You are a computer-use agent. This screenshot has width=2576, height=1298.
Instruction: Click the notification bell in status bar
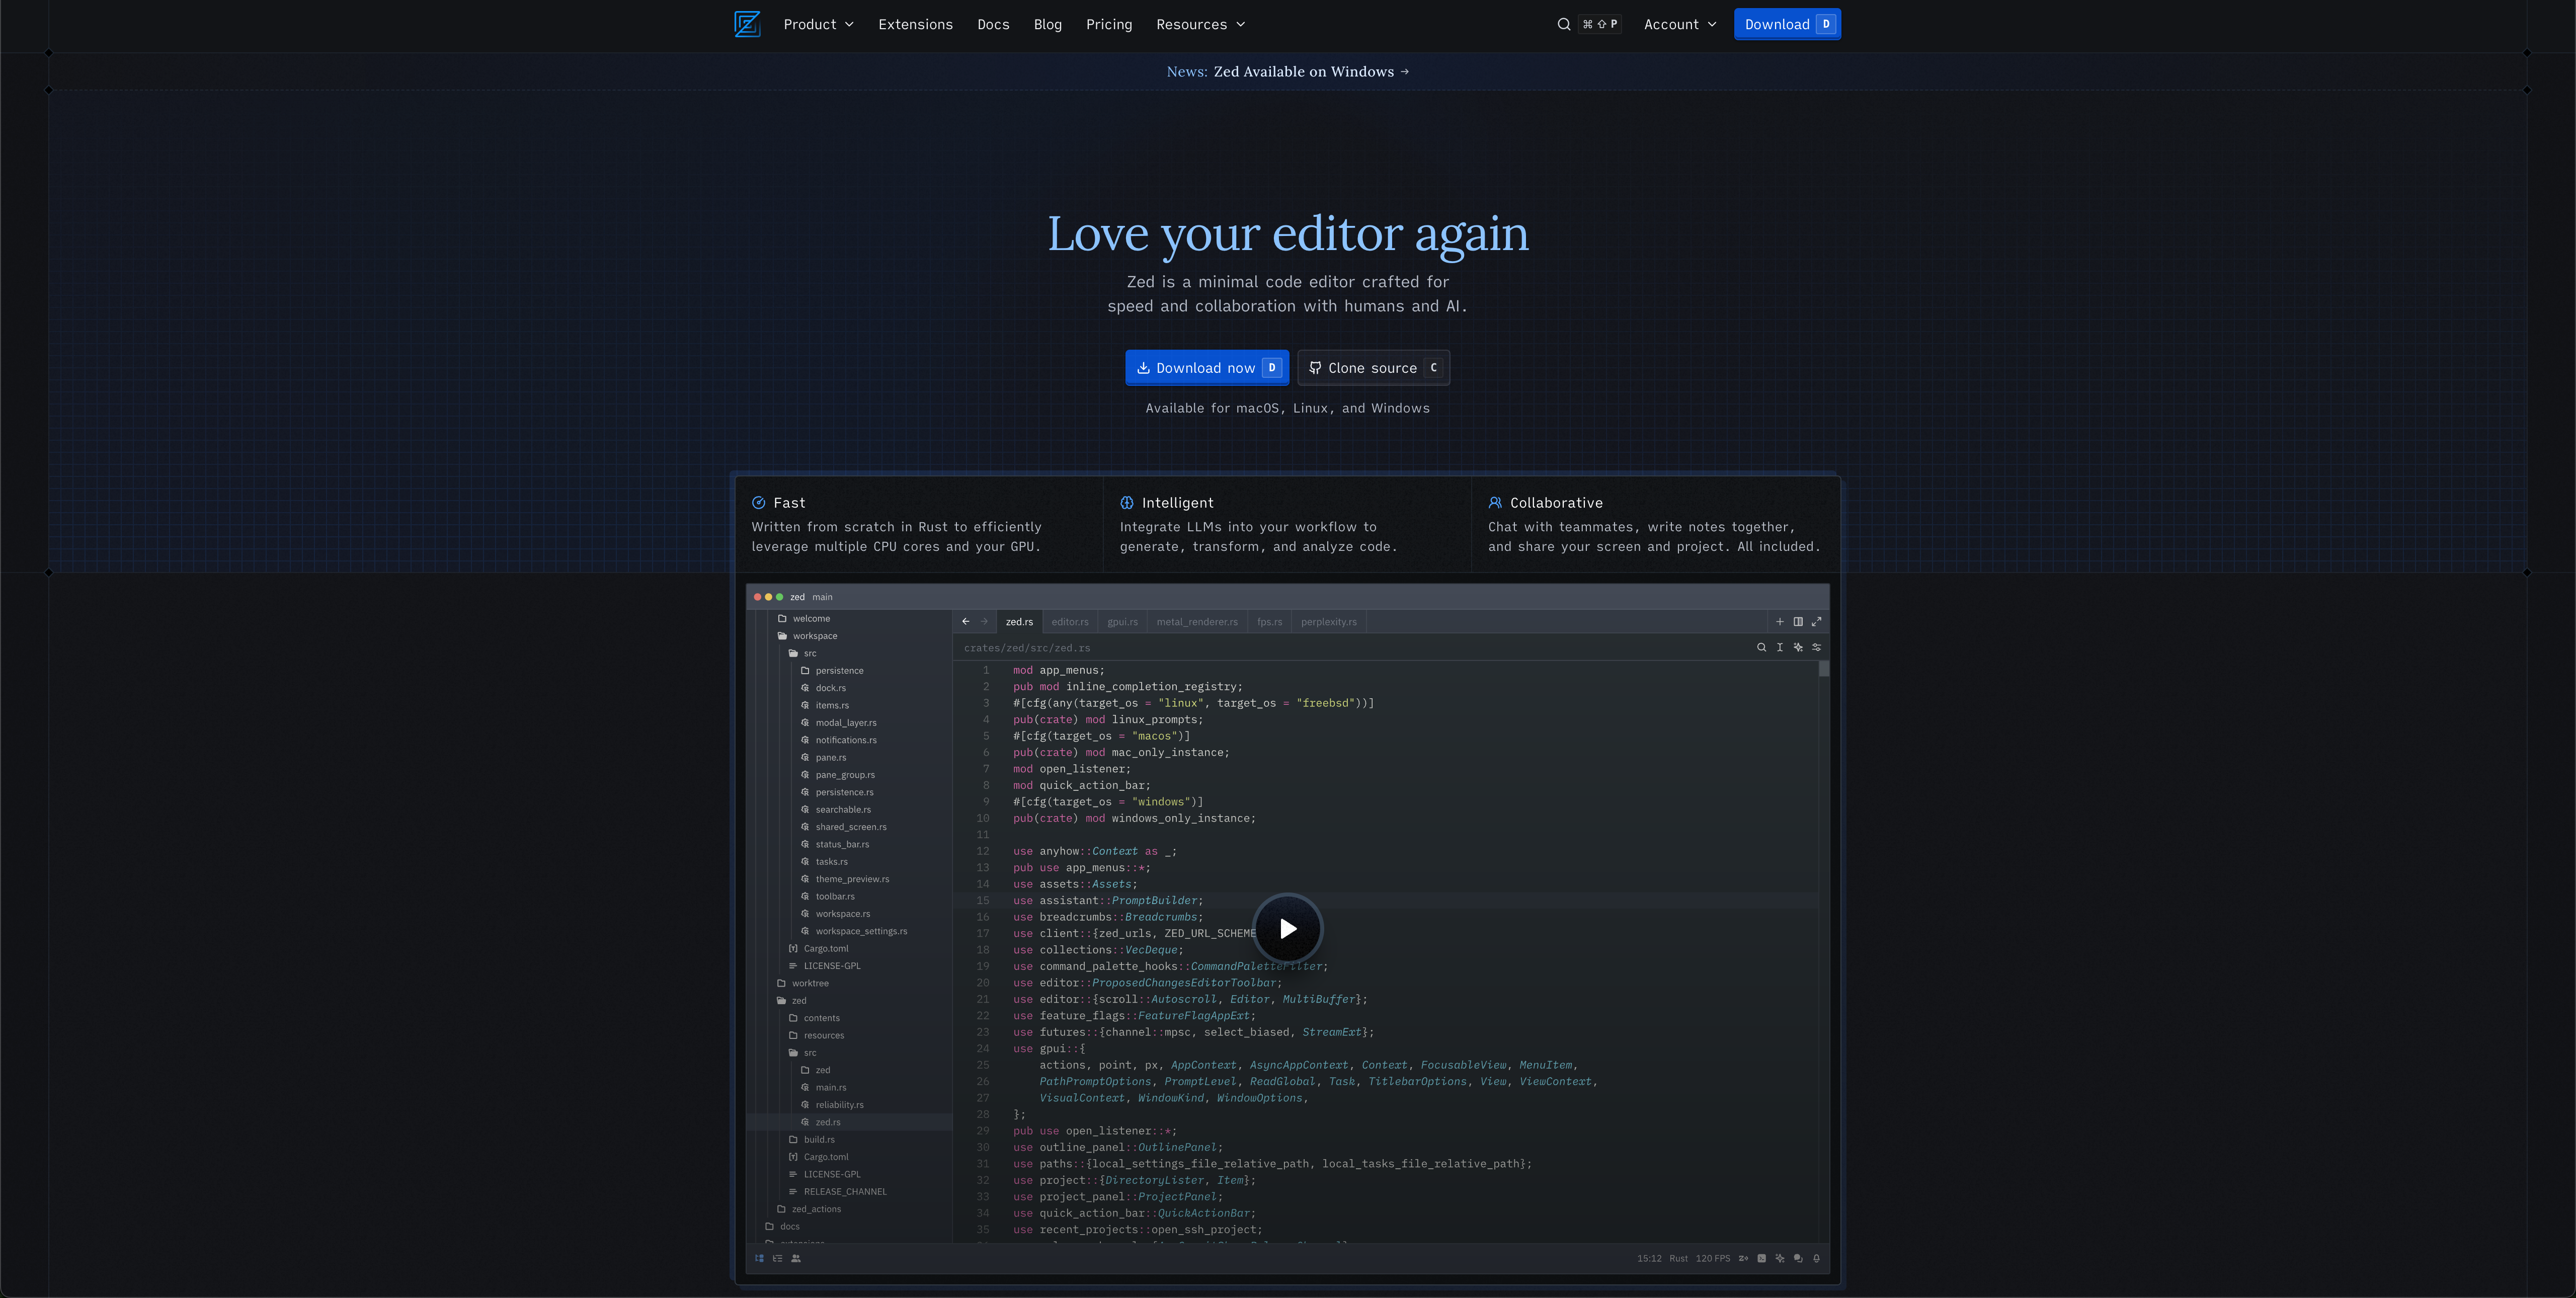coord(1817,1258)
